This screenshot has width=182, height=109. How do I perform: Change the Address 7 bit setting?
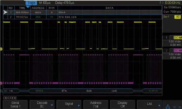tap(96, 105)
